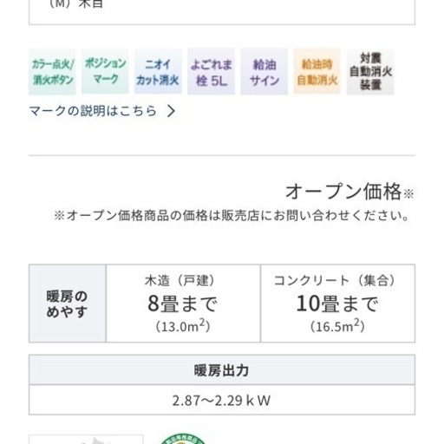Select the 暖房出力 table header
Viewport: 444px width, 444px height.
(222, 370)
